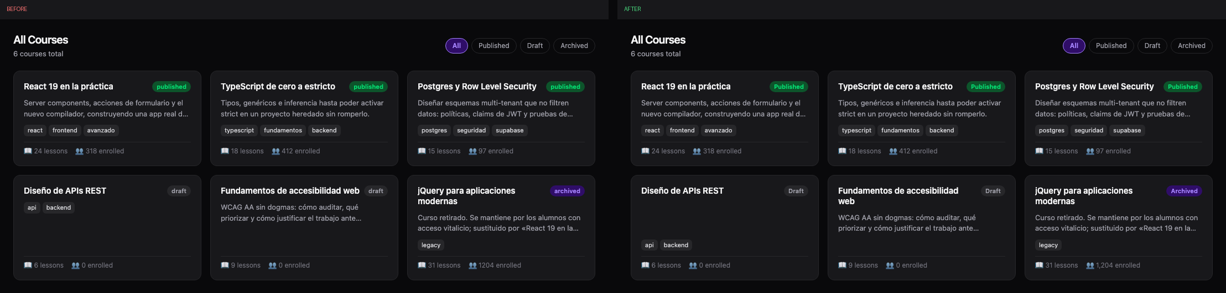Filter by Published in the AFTER panel
1226x293 pixels.
coord(1111,46)
